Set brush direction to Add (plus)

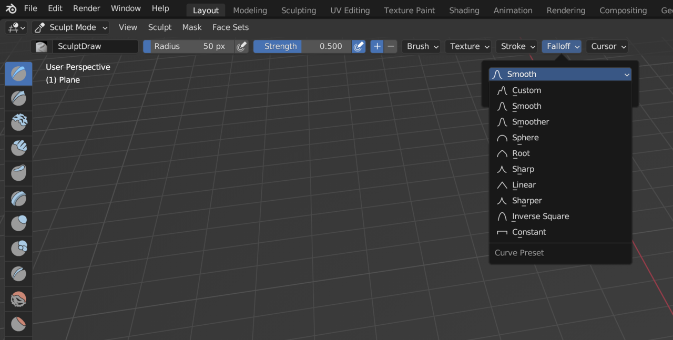point(377,46)
